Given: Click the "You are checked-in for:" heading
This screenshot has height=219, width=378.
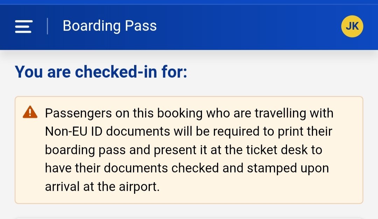Looking at the screenshot, I should 101,72.
